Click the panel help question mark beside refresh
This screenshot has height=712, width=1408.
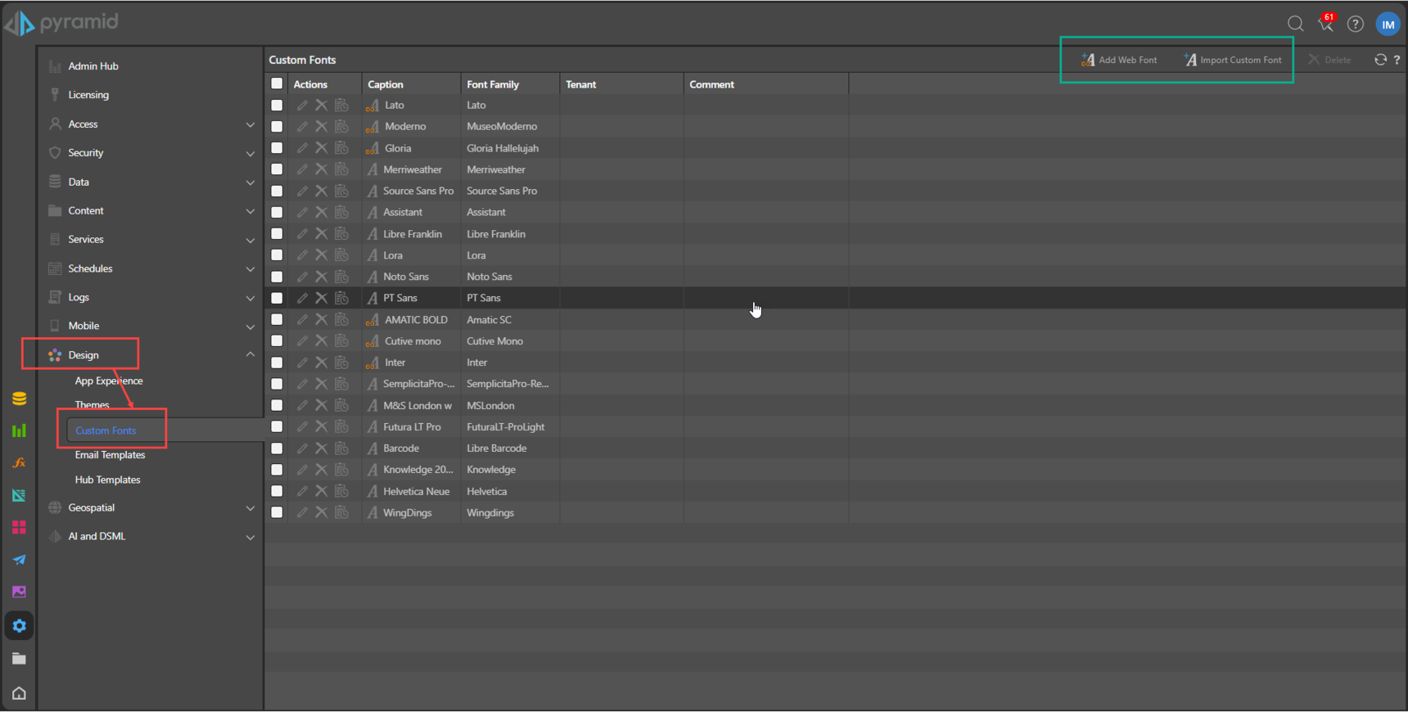coord(1397,60)
